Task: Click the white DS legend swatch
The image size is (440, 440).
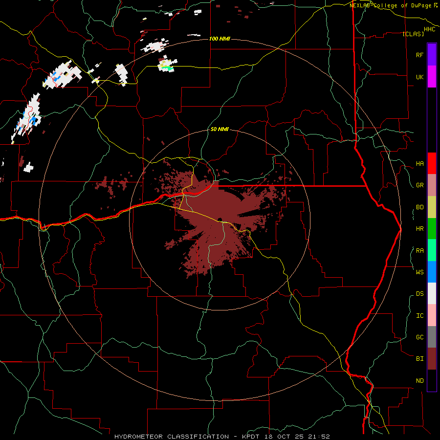Action: (432, 293)
